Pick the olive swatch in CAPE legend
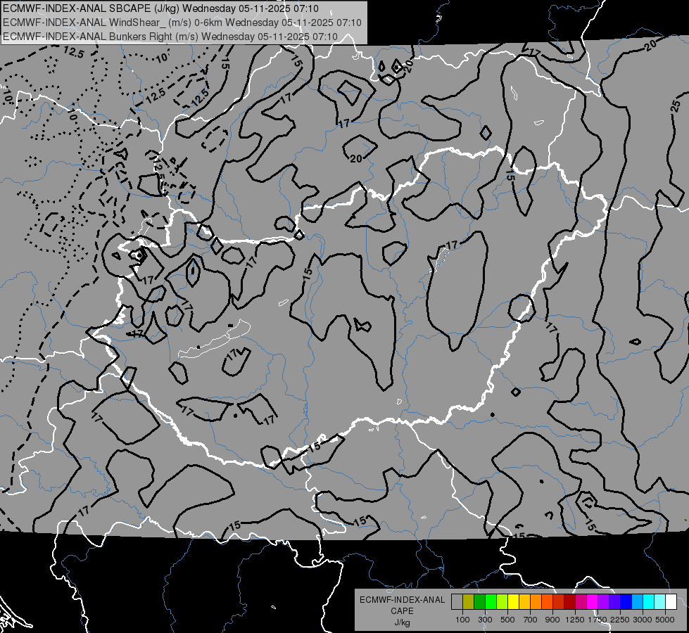The height and width of the screenshot is (633, 689). coord(469,602)
